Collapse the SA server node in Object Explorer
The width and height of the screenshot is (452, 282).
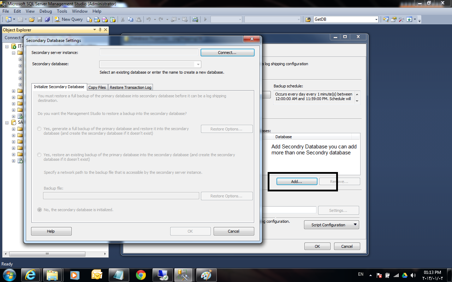click(7, 122)
